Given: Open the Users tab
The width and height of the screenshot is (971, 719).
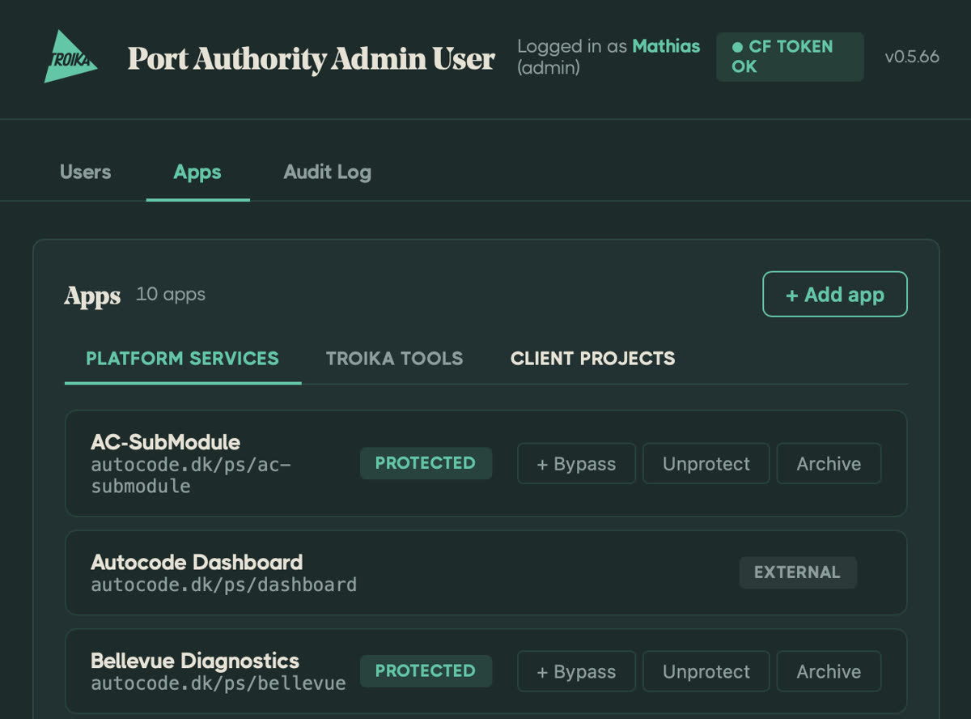Looking at the screenshot, I should 85,172.
